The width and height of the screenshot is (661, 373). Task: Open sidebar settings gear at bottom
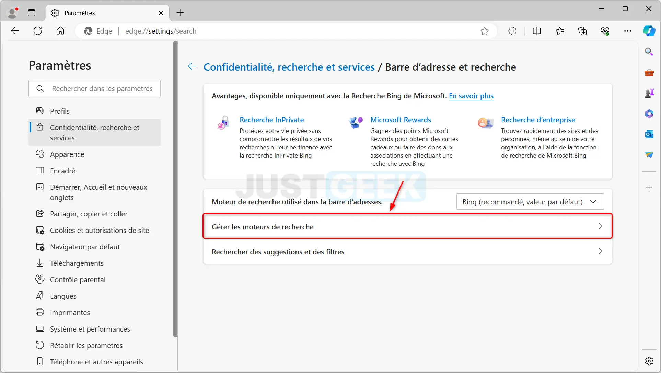click(x=649, y=361)
